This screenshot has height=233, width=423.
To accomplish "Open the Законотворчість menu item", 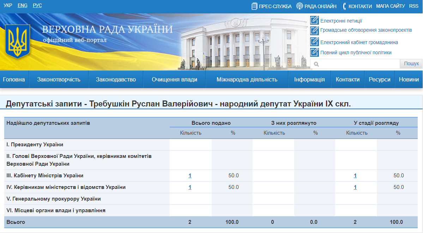I will pos(59,79).
